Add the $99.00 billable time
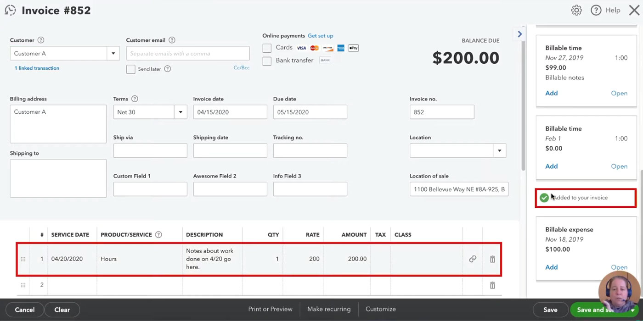The width and height of the screenshot is (643, 321). (551, 93)
